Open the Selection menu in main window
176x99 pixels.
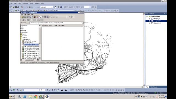pos(26,4)
